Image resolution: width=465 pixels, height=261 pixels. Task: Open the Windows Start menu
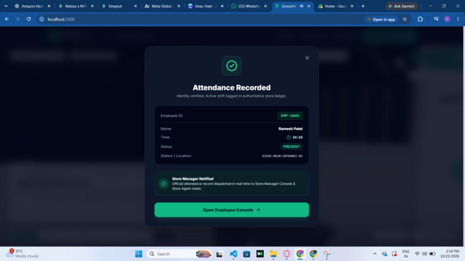[138, 254]
